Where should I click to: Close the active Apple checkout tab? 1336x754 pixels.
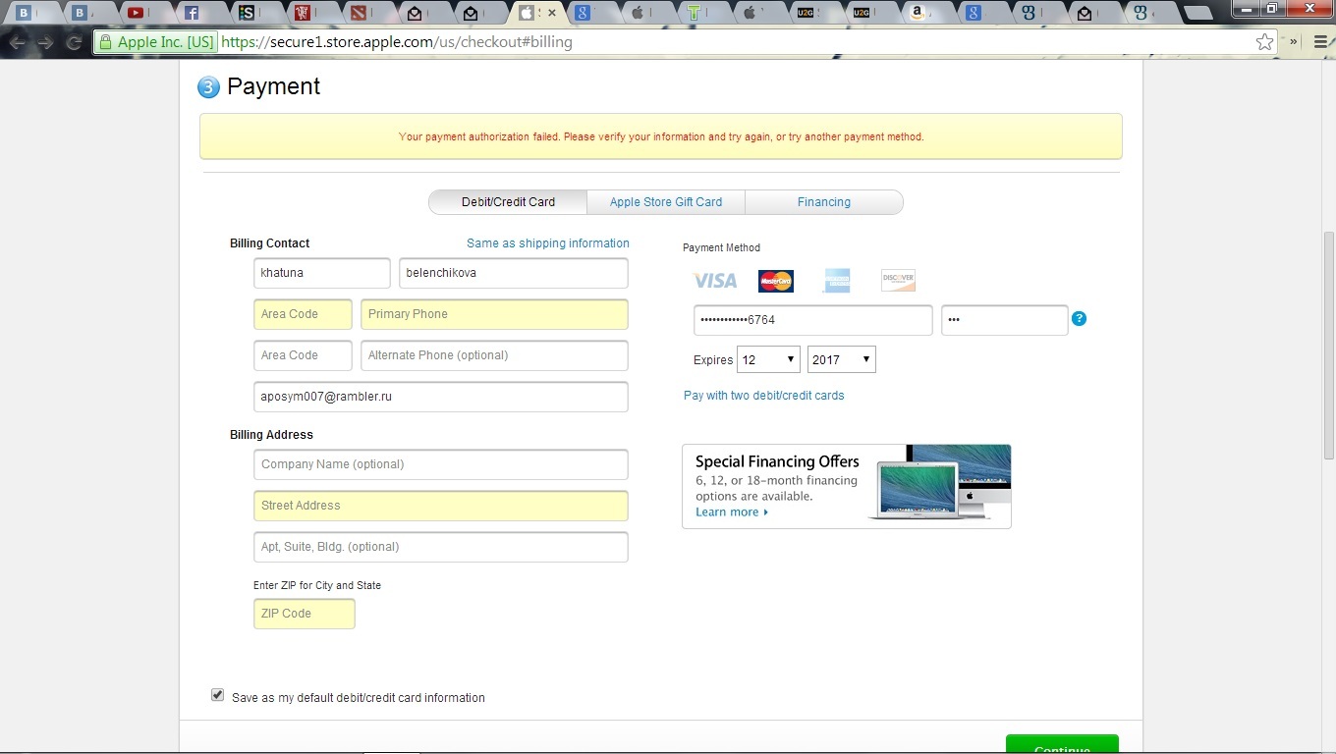click(551, 13)
